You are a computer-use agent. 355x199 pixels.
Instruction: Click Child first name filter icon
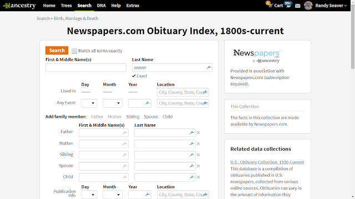coord(125,177)
